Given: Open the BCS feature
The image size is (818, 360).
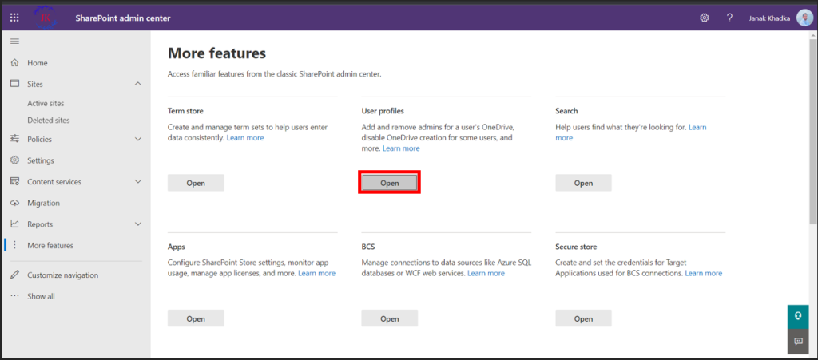Looking at the screenshot, I should tap(390, 318).
